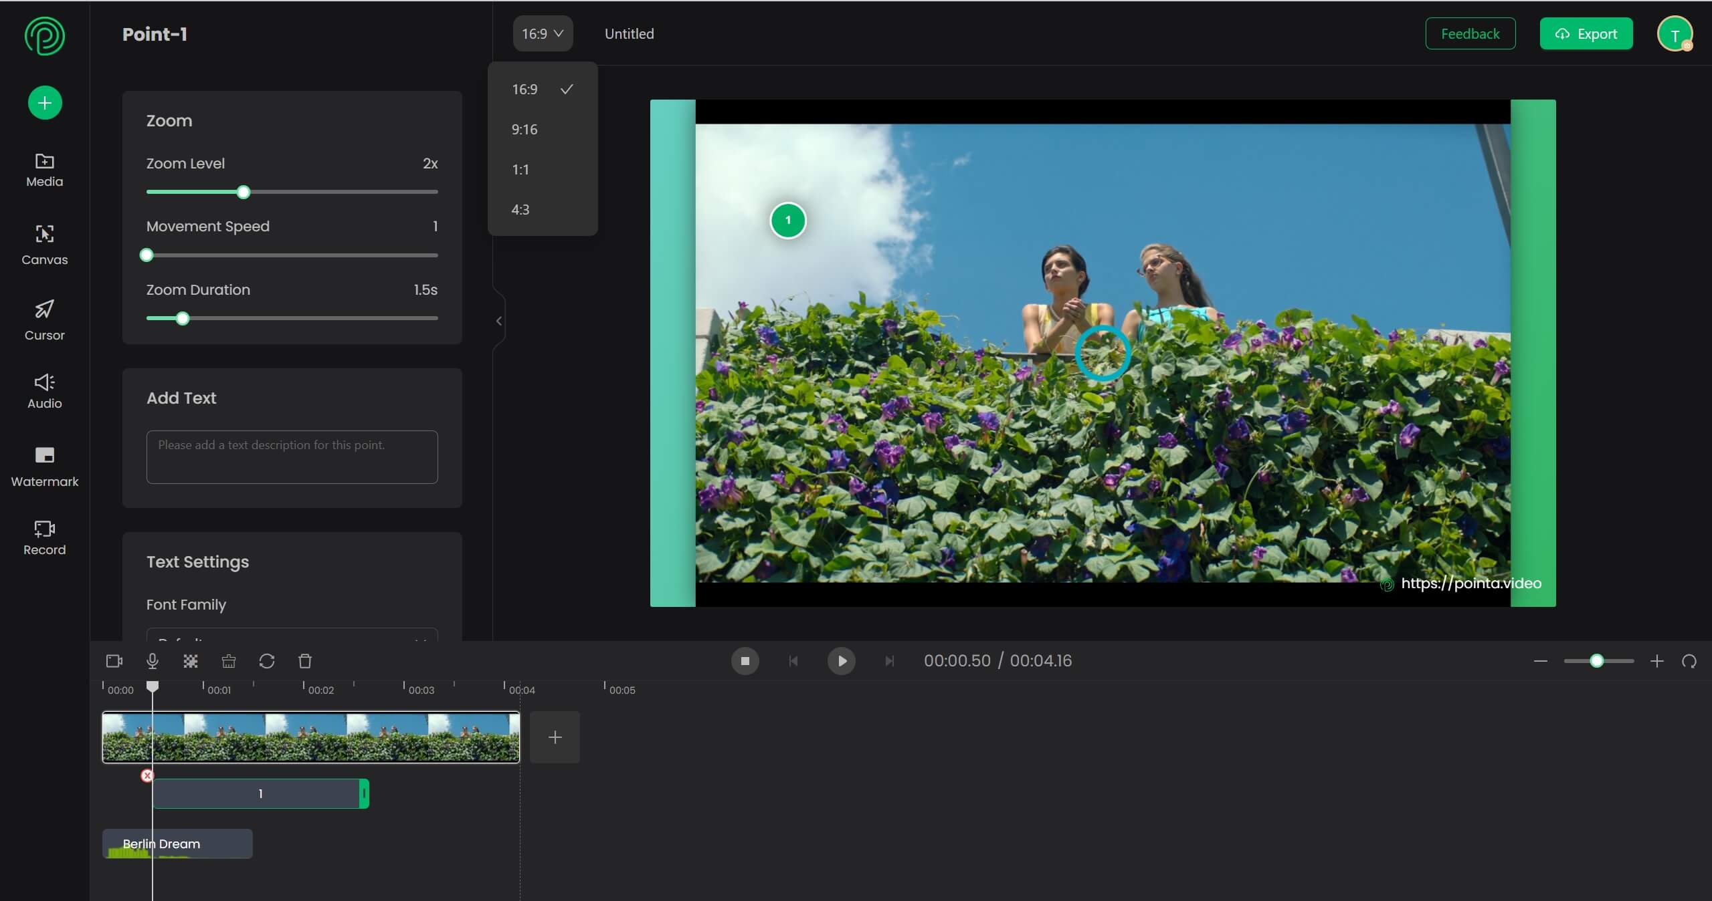The height and width of the screenshot is (901, 1712).
Task: Click the delete clip icon in toolbar
Action: [x=304, y=661]
